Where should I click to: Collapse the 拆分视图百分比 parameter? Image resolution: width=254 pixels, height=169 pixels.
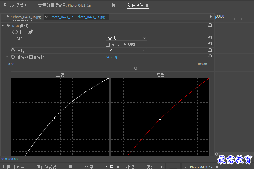coord(7,57)
